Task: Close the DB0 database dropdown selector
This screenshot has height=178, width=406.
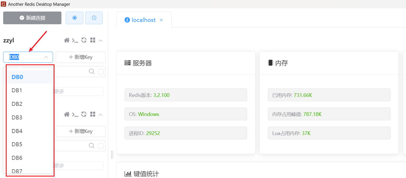Action: 46,57
